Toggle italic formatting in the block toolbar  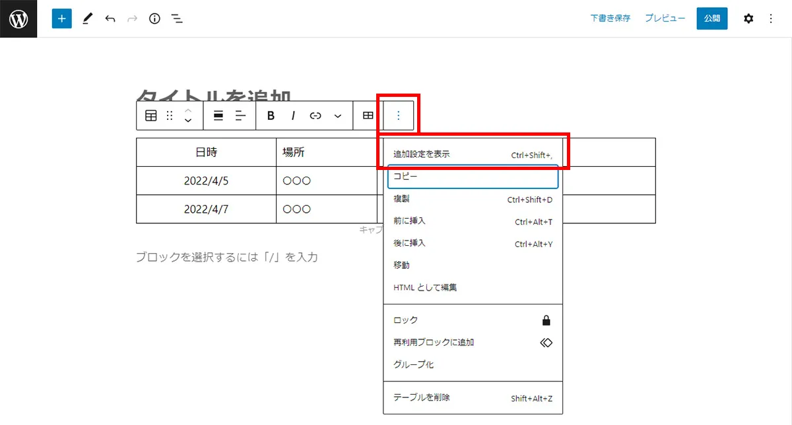(292, 115)
